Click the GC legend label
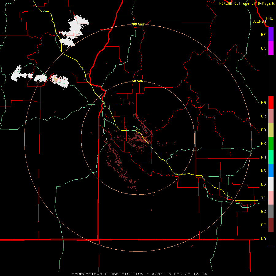Image resolution: width=276 pixels, height=276 pixels. click(x=263, y=211)
